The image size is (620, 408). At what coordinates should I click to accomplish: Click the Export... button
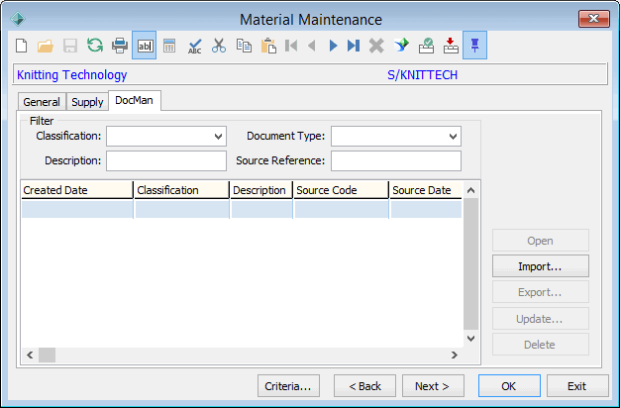pyautogui.click(x=541, y=292)
